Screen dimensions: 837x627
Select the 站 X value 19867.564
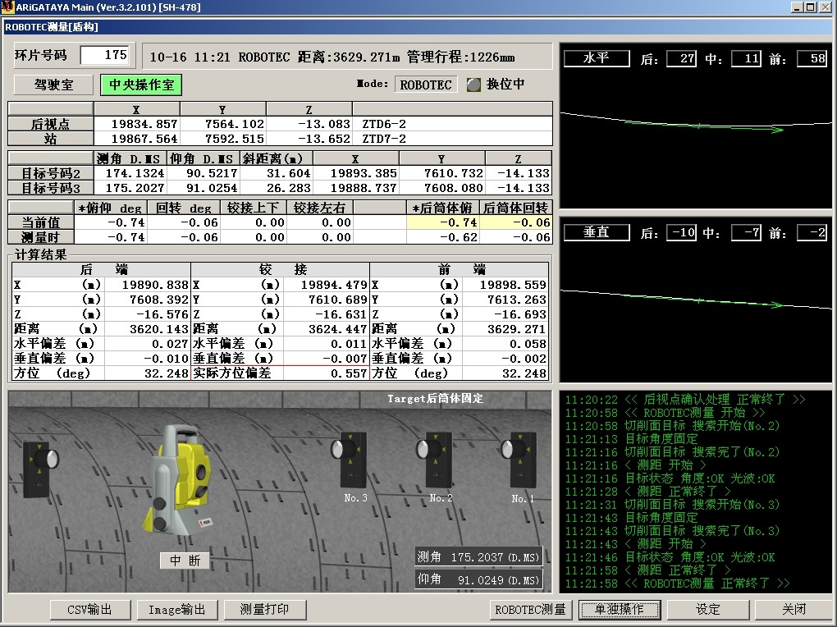[137, 139]
